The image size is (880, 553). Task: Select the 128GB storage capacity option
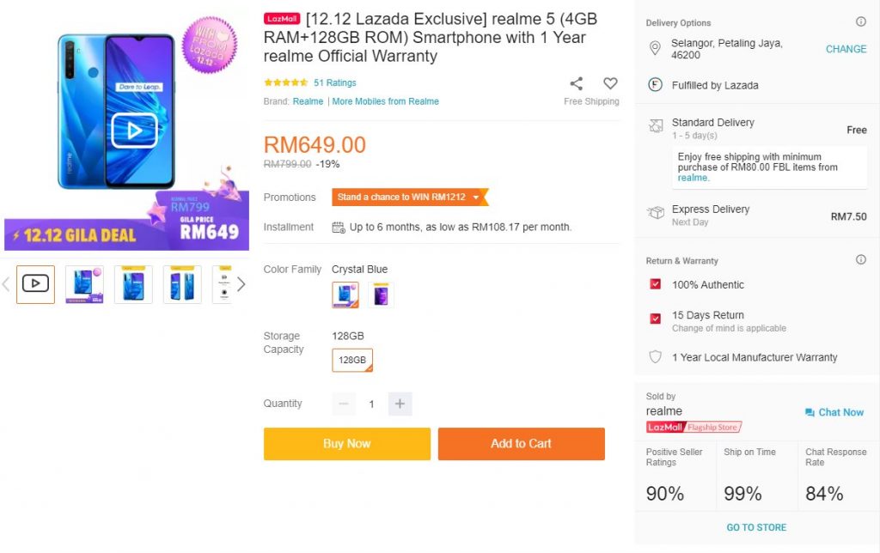click(x=352, y=360)
